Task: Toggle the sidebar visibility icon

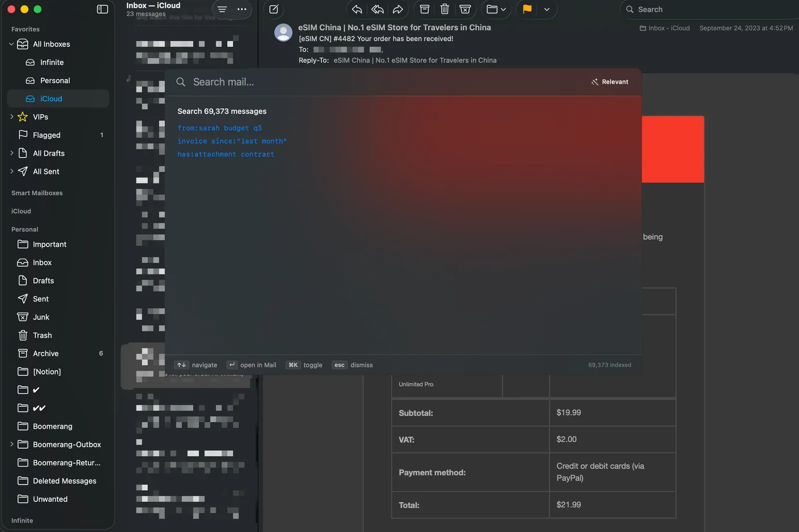Action: tap(102, 9)
